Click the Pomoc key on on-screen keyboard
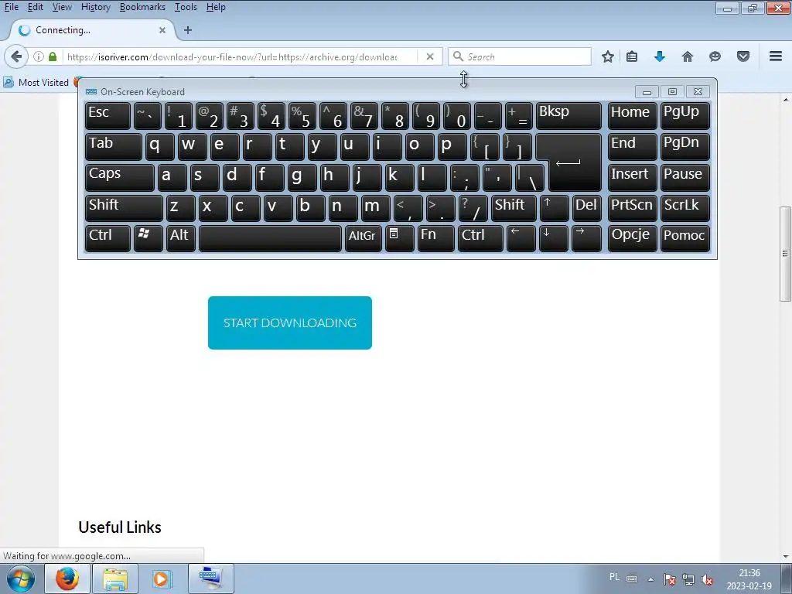 pyautogui.click(x=685, y=238)
